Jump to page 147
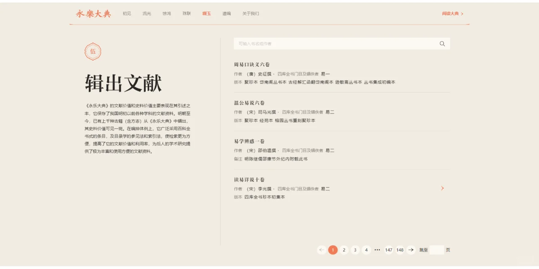Image resolution: width=539 pixels, height=269 pixels. [389, 250]
